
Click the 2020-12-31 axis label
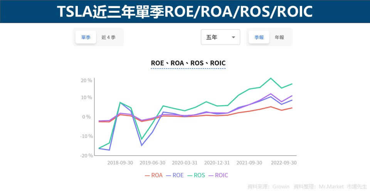click(217, 163)
